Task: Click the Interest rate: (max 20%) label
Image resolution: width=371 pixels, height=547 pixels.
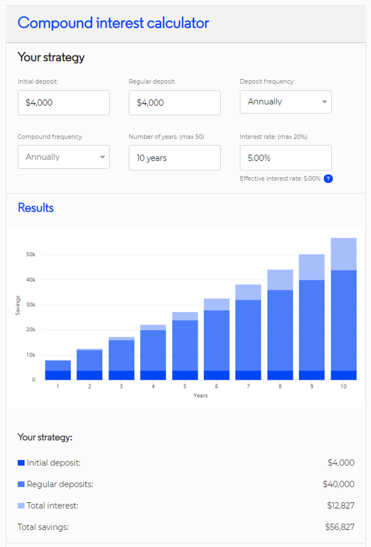Action: pos(274,137)
